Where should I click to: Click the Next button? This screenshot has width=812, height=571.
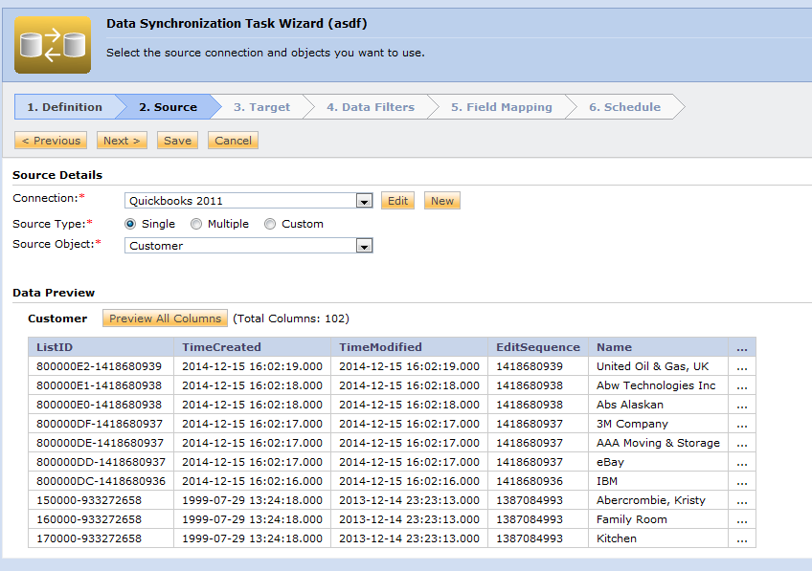[122, 141]
